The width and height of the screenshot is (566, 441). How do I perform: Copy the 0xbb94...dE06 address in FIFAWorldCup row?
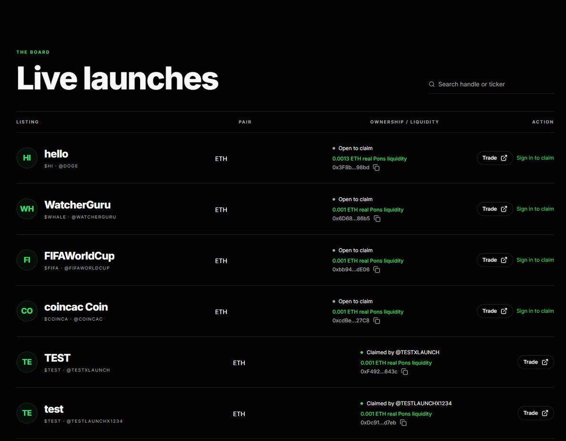(377, 270)
